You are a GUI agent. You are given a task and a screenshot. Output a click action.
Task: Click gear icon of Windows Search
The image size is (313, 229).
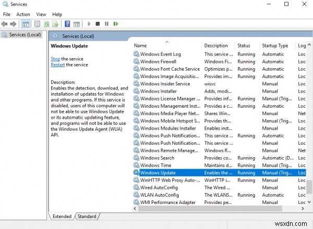[x=136, y=158]
